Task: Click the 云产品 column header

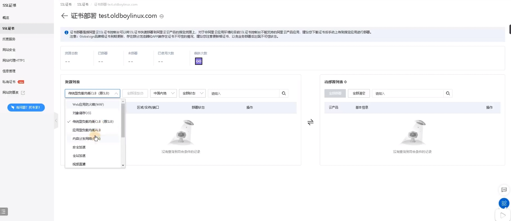Action: point(333,108)
